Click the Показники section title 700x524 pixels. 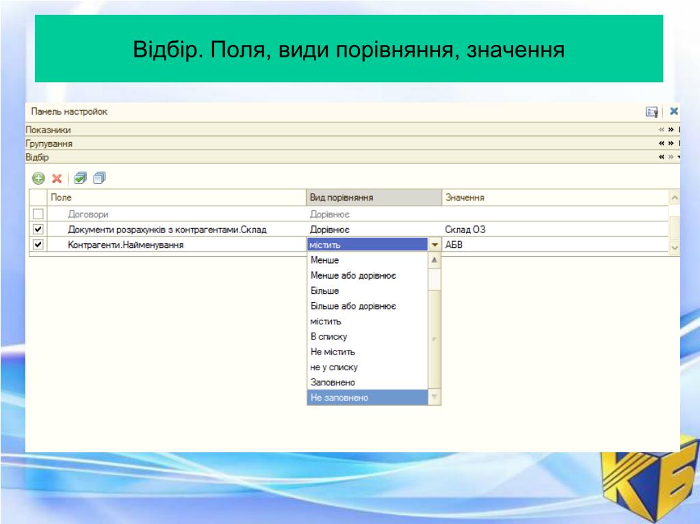click(x=48, y=130)
